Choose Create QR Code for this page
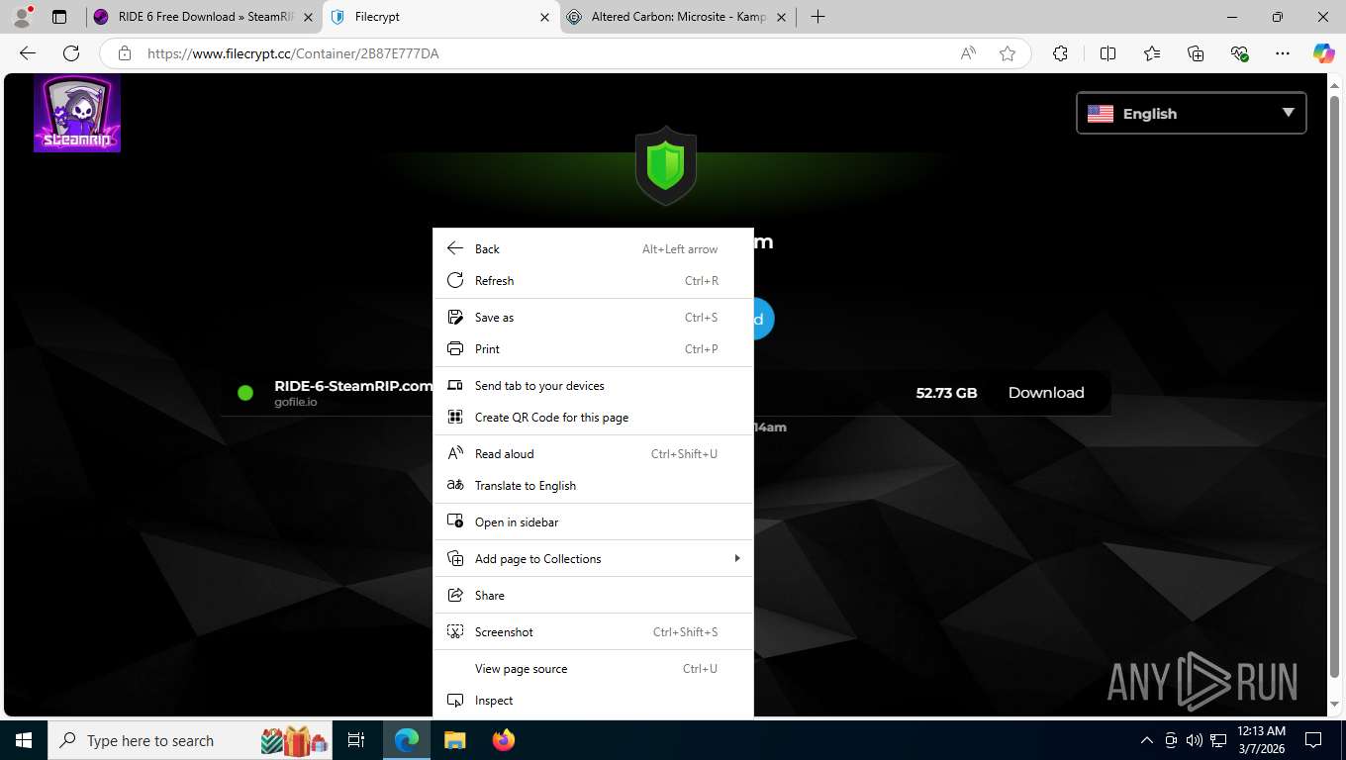 594,418
